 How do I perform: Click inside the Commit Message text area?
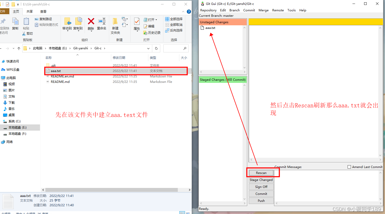(x=326, y=186)
